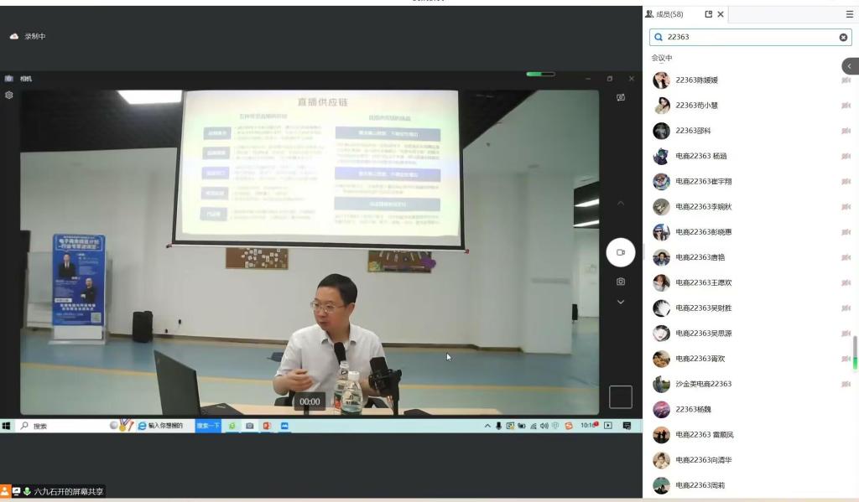Clear the member search text 22363
859x502 pixels.
(x=843, y=37)
